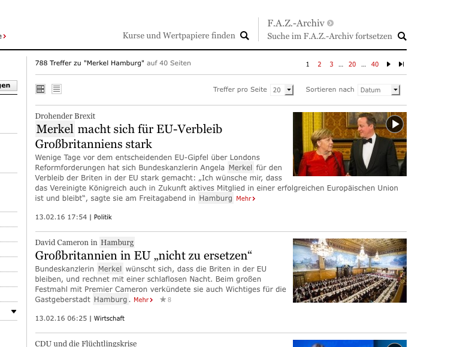463x347 pixels.
Task: Click the Kurse und Wertpapiere search magnifier
Action: click(244, 36)
